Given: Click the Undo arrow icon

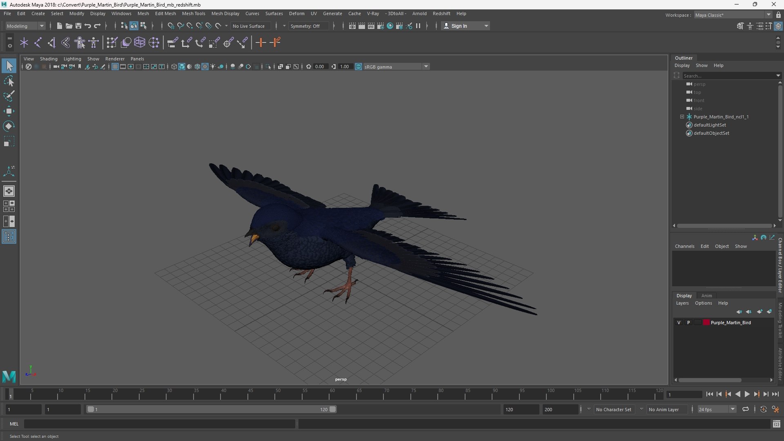Looking at the screenshot, I should pyautogui.click(x=87, y=26).
